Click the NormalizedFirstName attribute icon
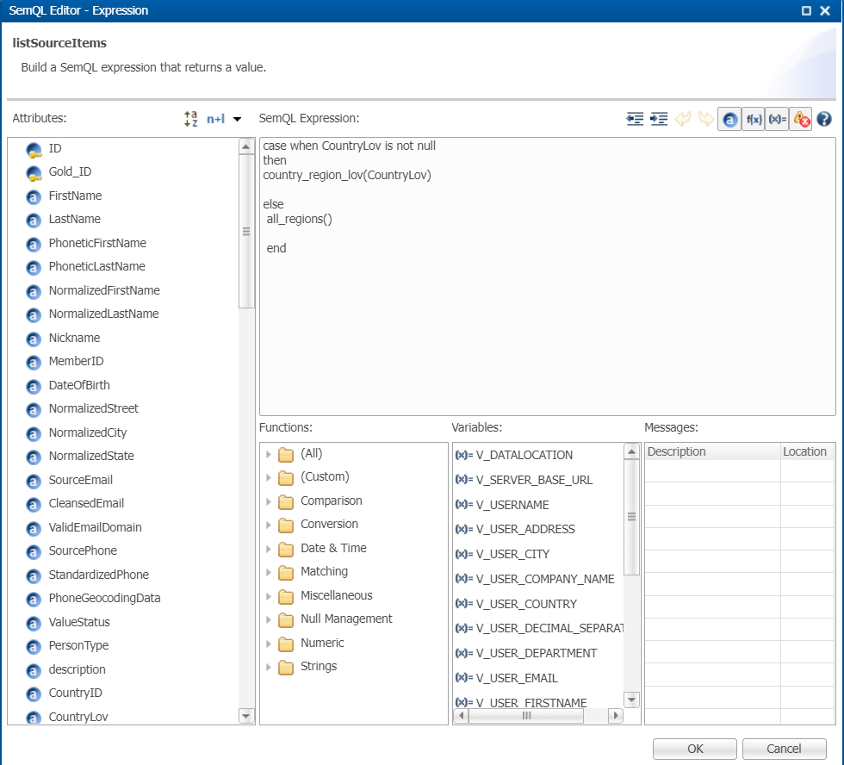Image resolution: width=844 pixels, height=765 pixels. (34, 292)
